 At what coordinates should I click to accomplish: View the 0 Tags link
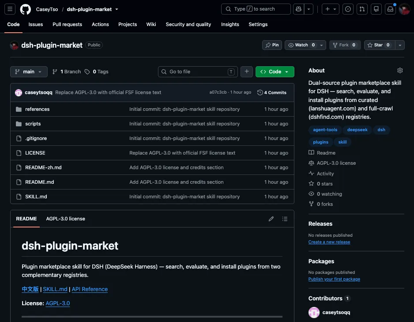96,72
